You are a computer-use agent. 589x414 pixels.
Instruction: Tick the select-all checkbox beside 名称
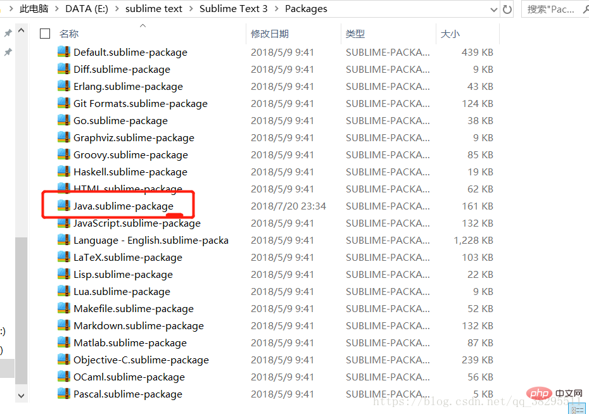coord(45,34)
